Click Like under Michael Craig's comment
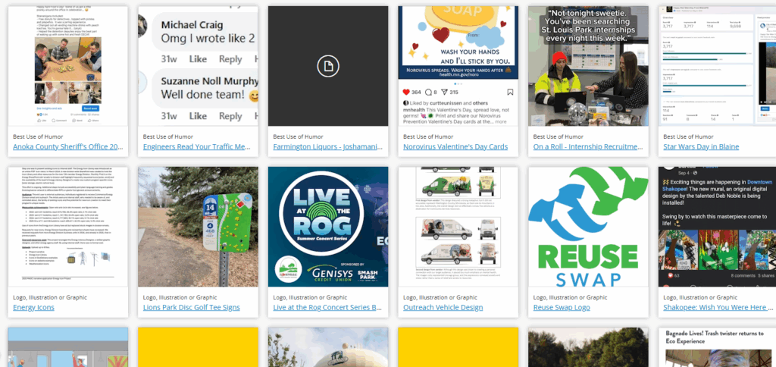 pyautogui.click(x=198, y=59)
